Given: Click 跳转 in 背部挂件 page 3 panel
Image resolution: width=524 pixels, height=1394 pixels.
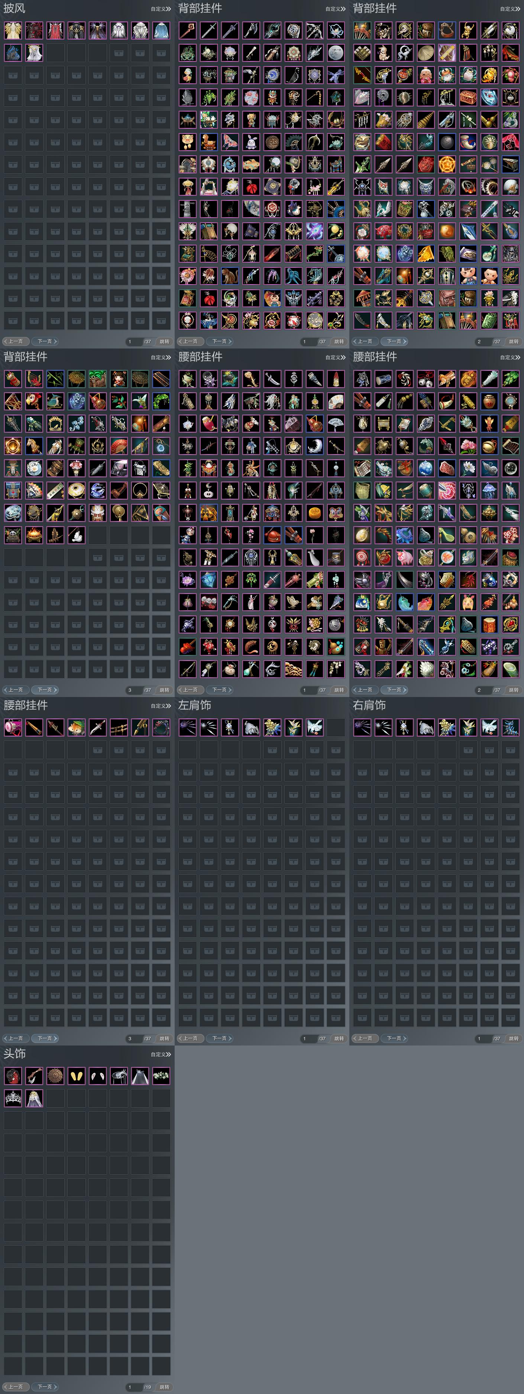Looking at the screenshot, I should 164,690.
